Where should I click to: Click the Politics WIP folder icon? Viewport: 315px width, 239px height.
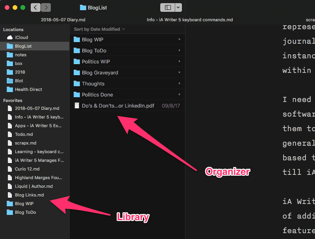click(77, 61)
